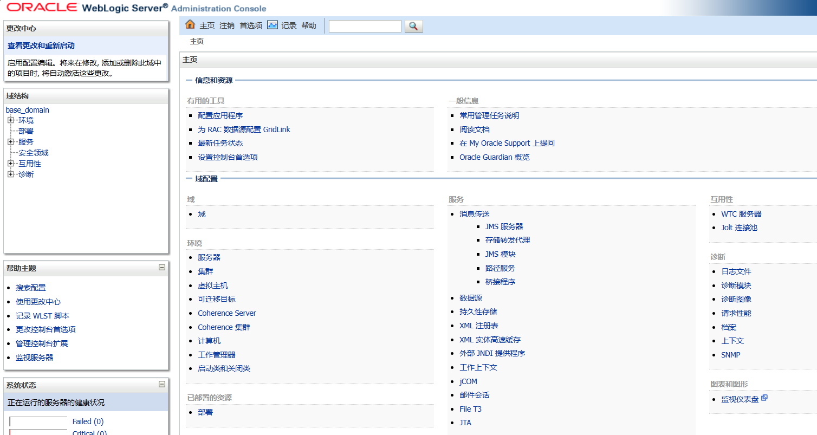The image size is (817, 435).
Task: Expand the 诊断 tree node
Action: (x=10, y=174)
